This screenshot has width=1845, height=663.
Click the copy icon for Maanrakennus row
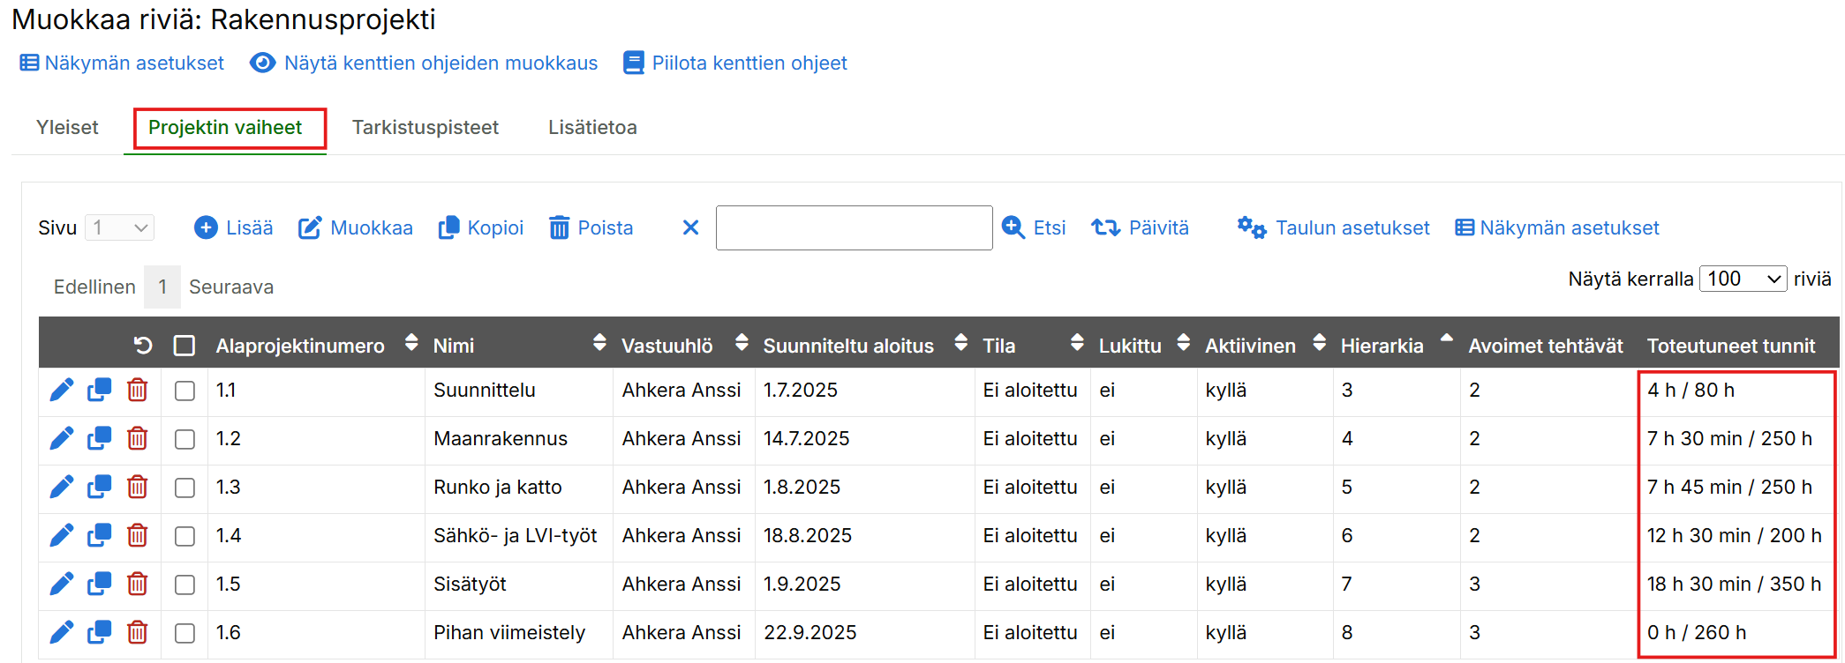point(99,438)
